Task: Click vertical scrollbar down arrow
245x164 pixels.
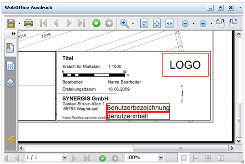Action: coord(239,141)
